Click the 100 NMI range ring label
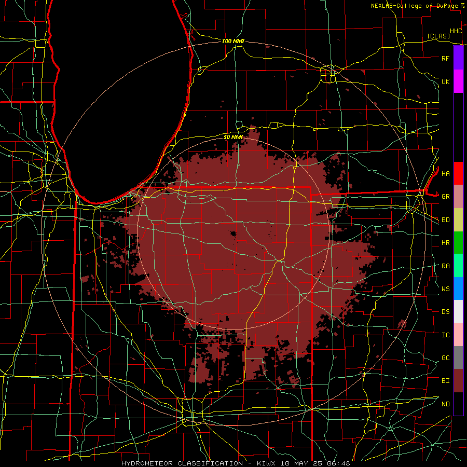 tap(233, 41)
